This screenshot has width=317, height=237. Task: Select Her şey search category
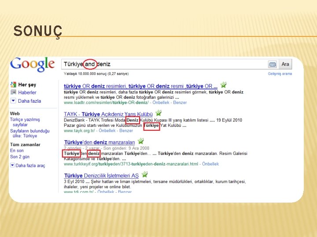coord(27,85)
